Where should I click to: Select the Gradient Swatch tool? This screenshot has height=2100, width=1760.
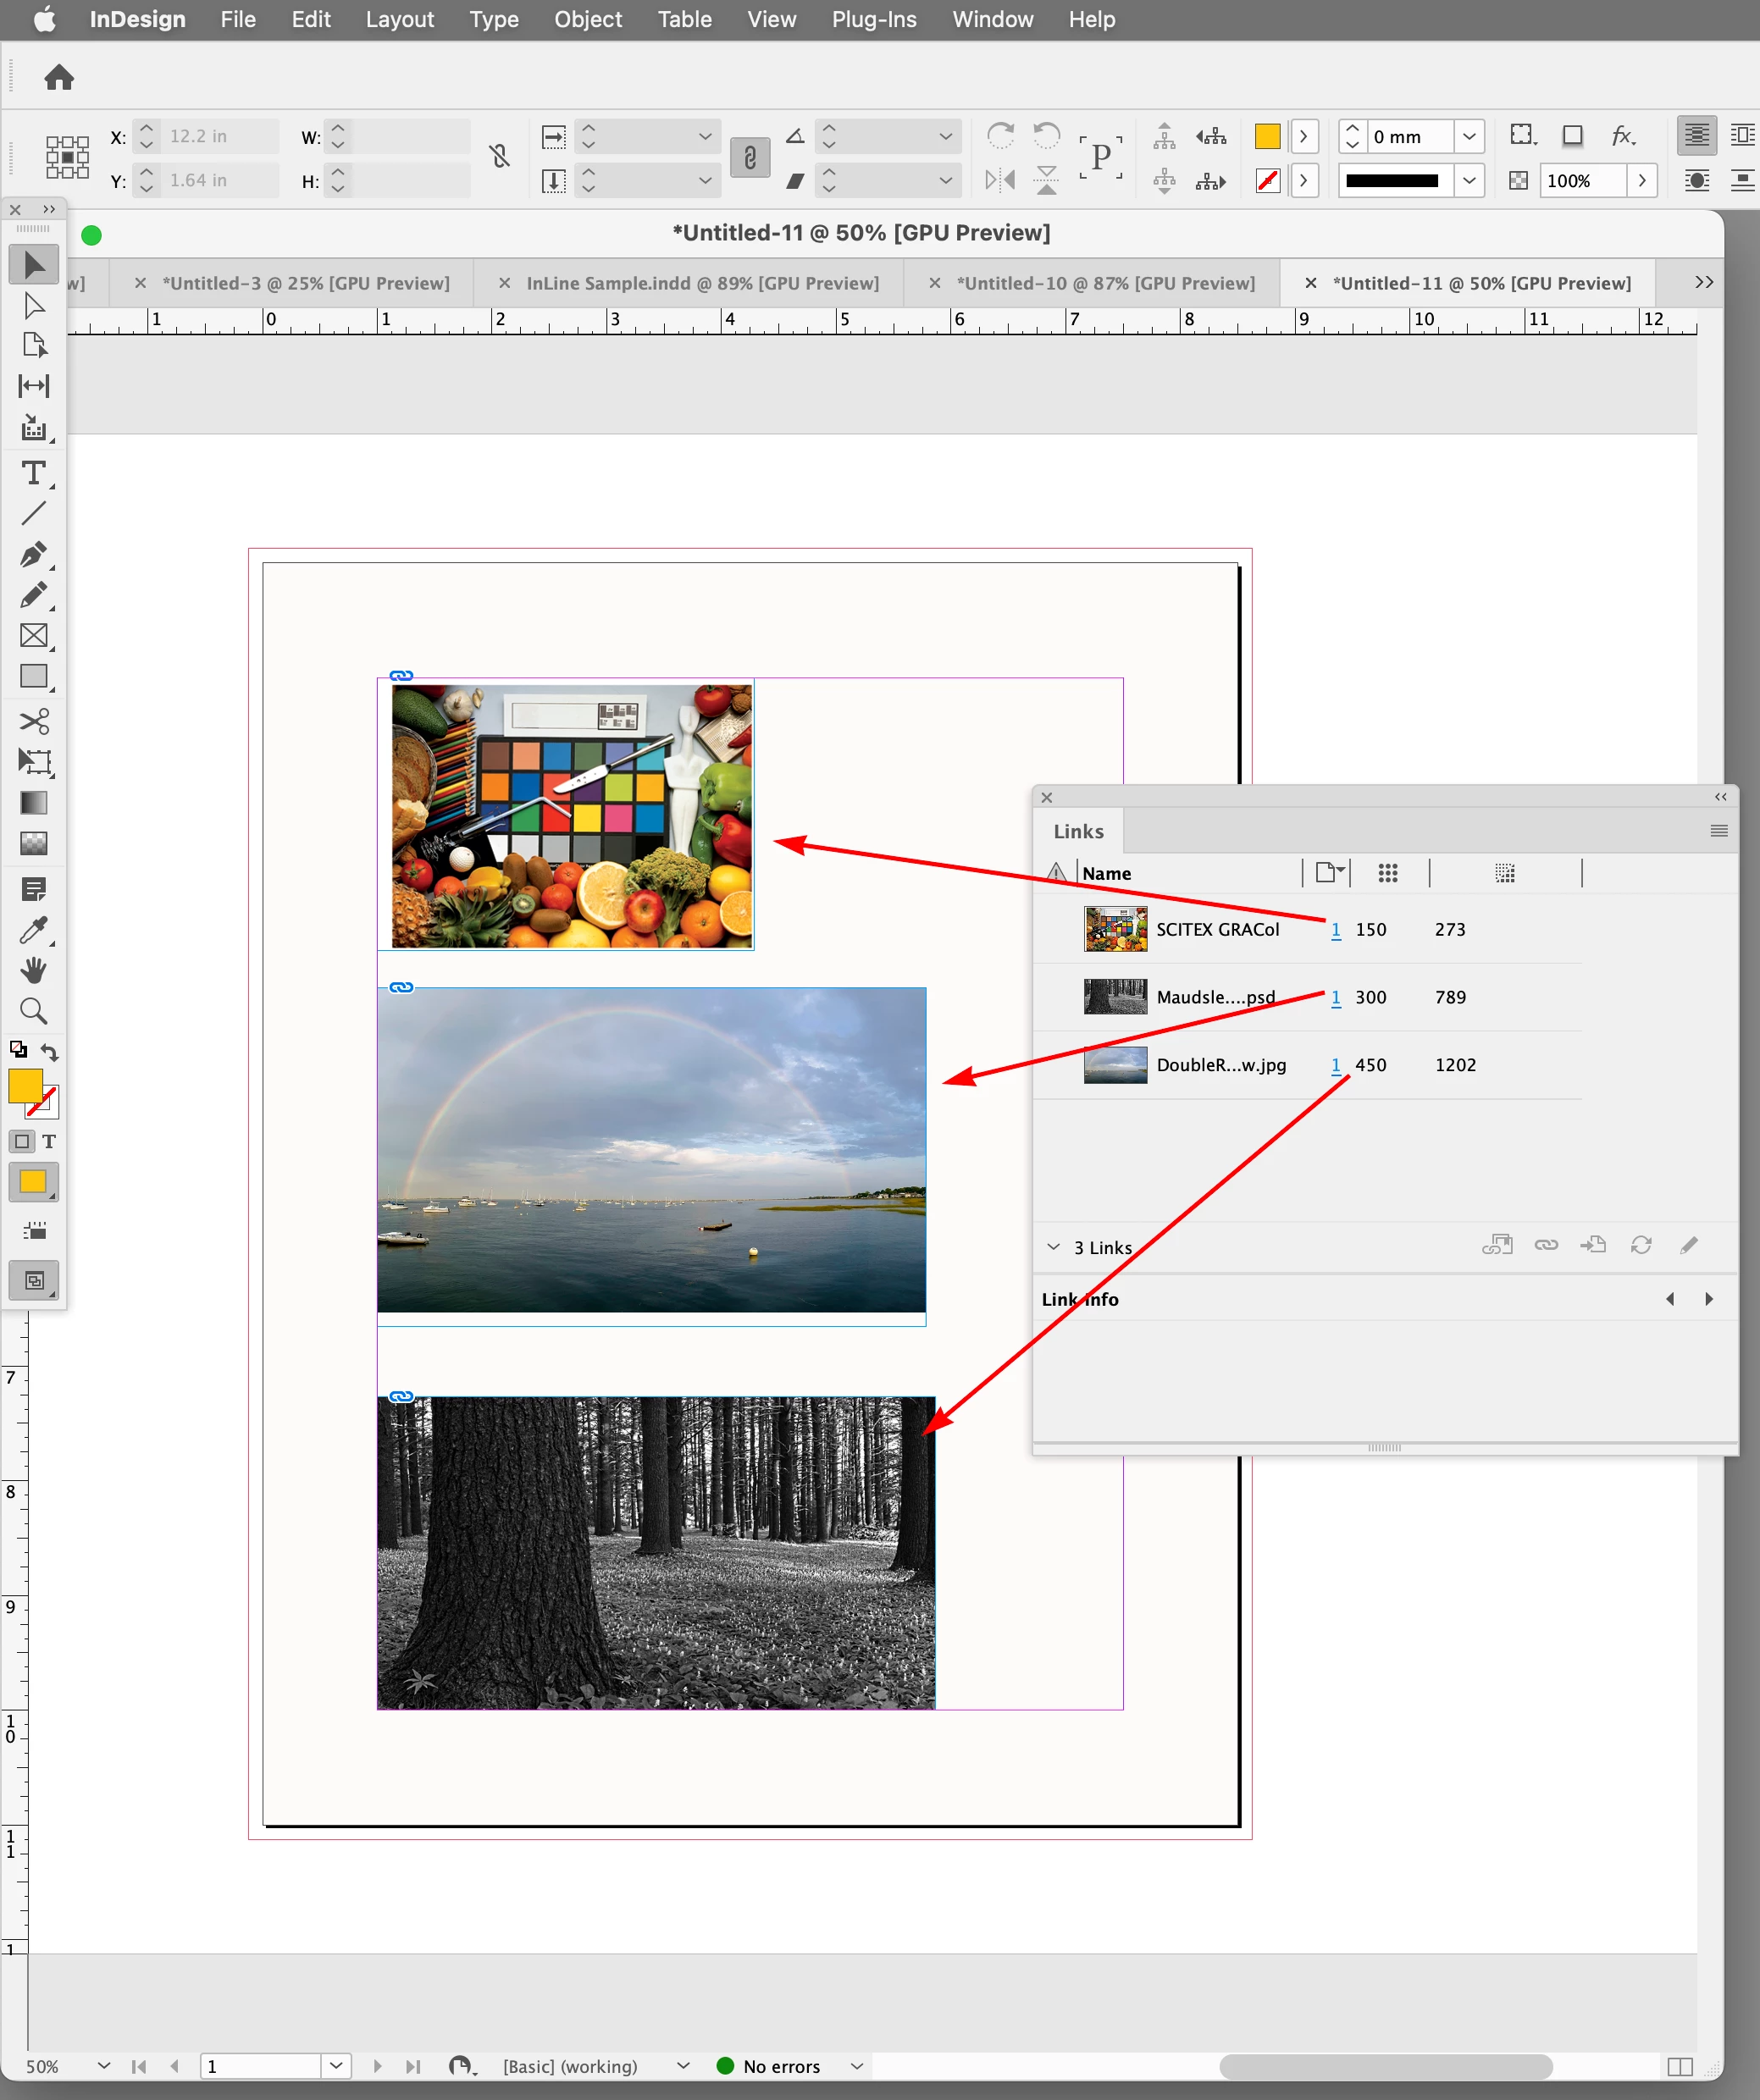[33, 803]
